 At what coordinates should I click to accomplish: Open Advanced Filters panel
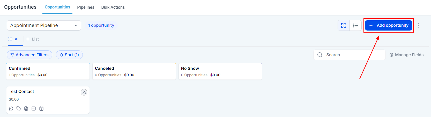click(x=29, y=55)
